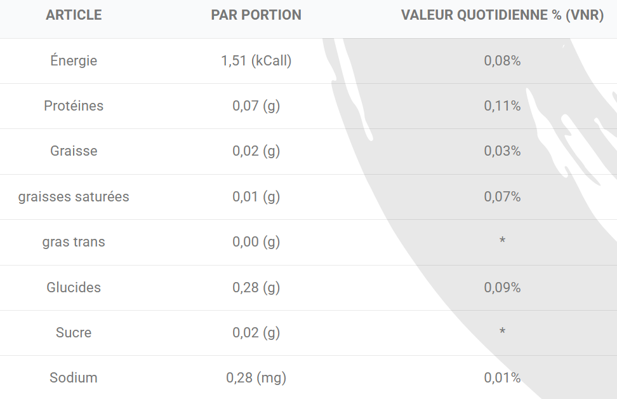Click the 0,08% daily value for Énergie
Image resolution: width=617 pixels, height=399 pixels.
coord(502,61)
